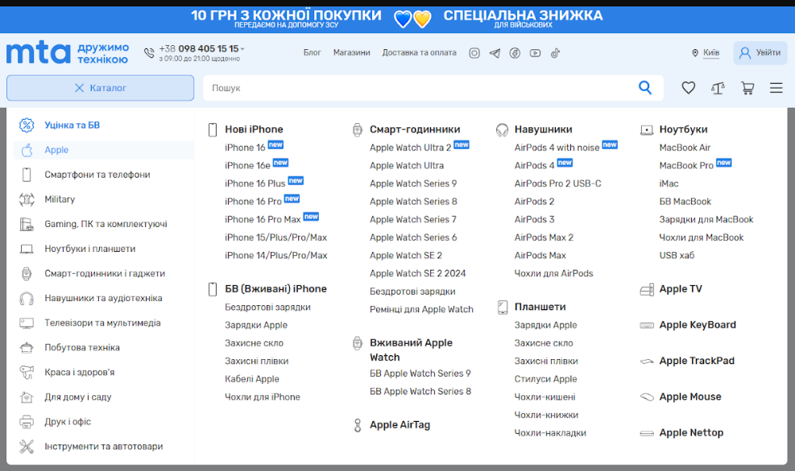Open БВ Apple Watch Series 8 link
Viewport: 795px width, 471px height.
click(420, 391)
